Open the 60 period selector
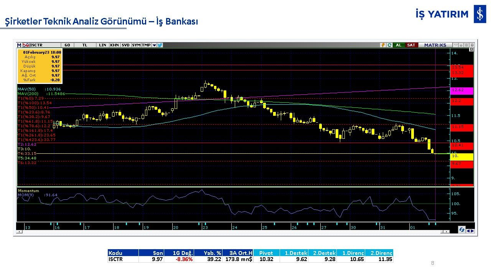The width and height of the screenshot is (491, 276). (67, 45)
